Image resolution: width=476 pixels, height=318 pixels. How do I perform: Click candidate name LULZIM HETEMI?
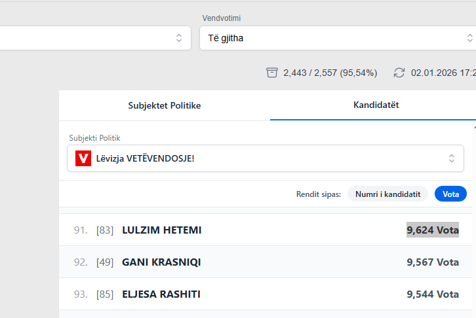161,230
